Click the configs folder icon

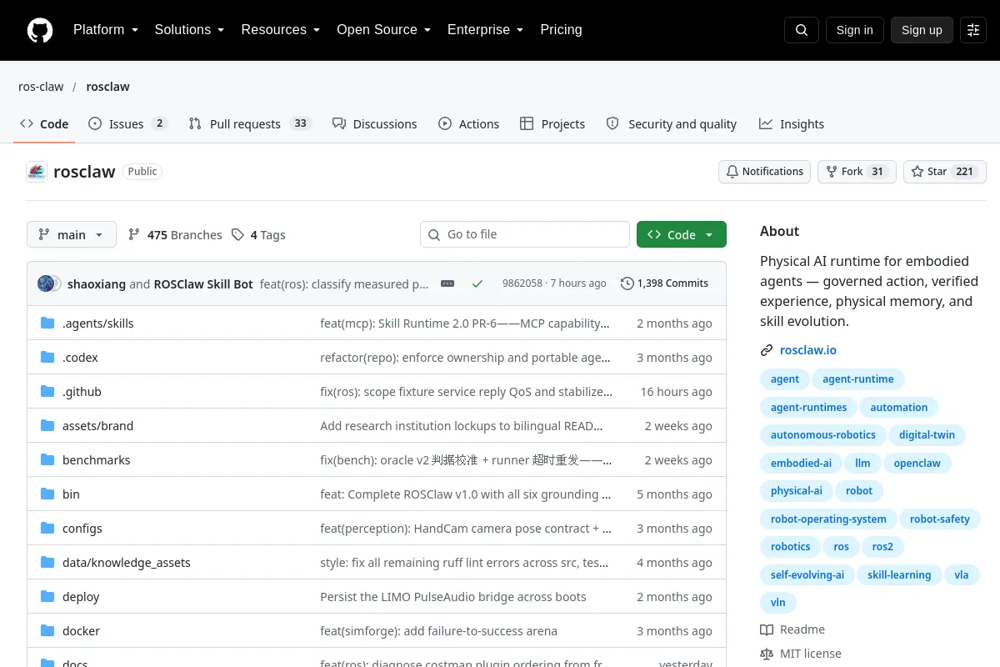pos(47,529)
